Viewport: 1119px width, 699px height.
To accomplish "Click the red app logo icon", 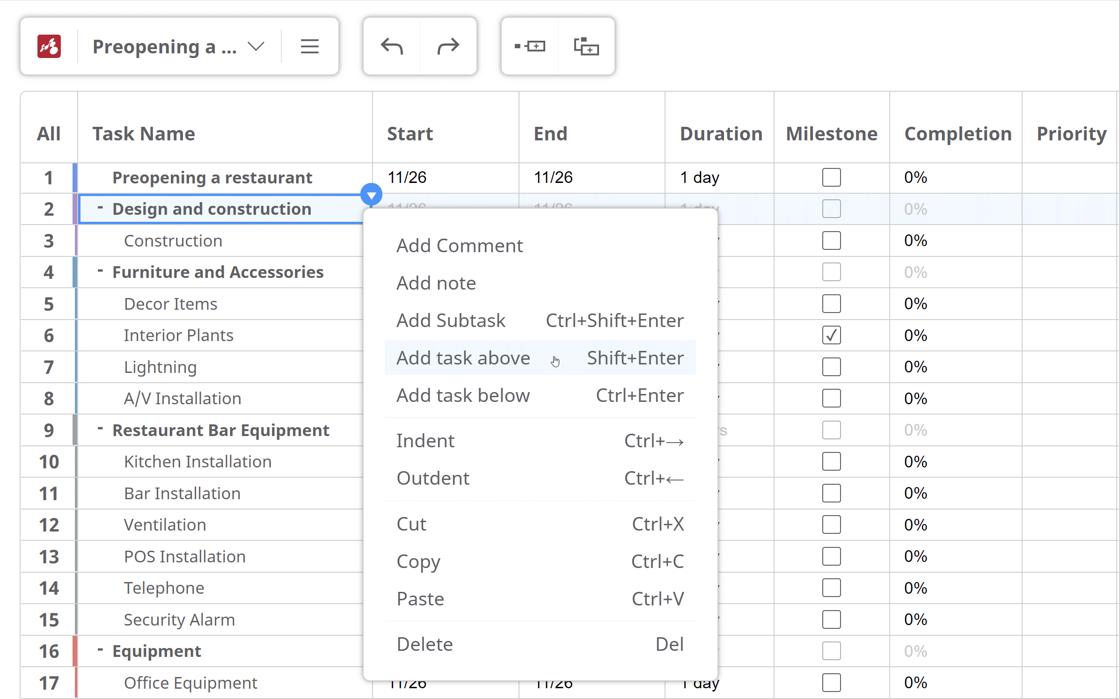I will coord(49,46).
